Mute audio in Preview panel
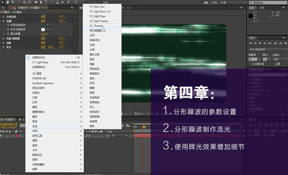Screen dimensions: 288x175 coord(276,43)
